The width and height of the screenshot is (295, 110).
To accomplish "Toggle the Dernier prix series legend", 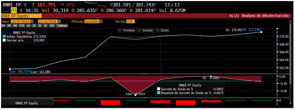I will click(x=4, y=40).
